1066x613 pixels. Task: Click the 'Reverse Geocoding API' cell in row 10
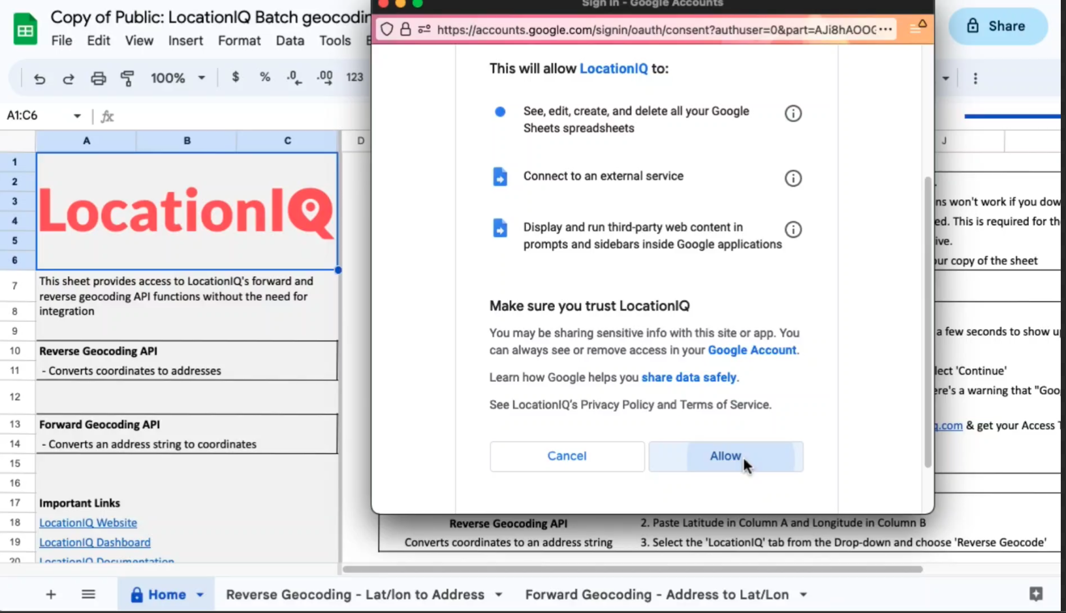coord(187,351)
